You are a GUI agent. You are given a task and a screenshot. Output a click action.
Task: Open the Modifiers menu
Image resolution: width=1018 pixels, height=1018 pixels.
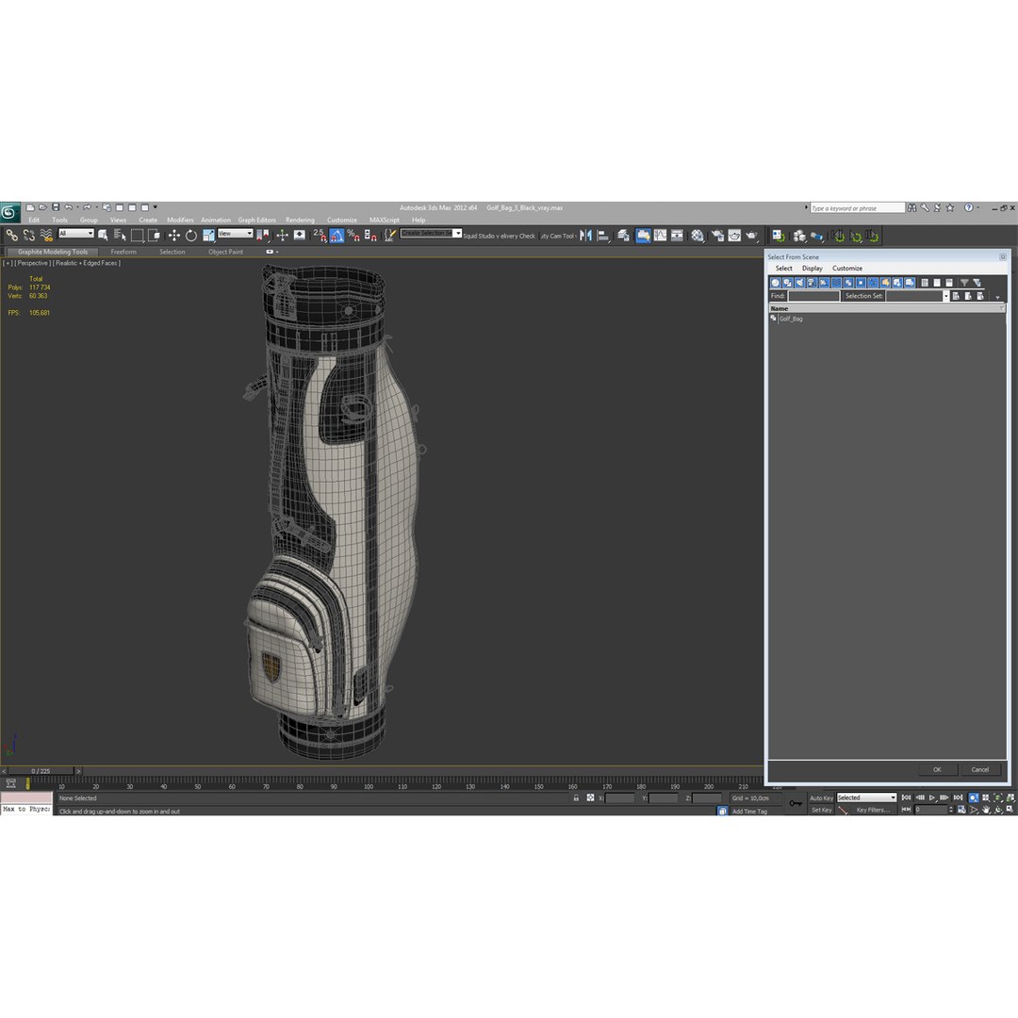coord(180,220)
